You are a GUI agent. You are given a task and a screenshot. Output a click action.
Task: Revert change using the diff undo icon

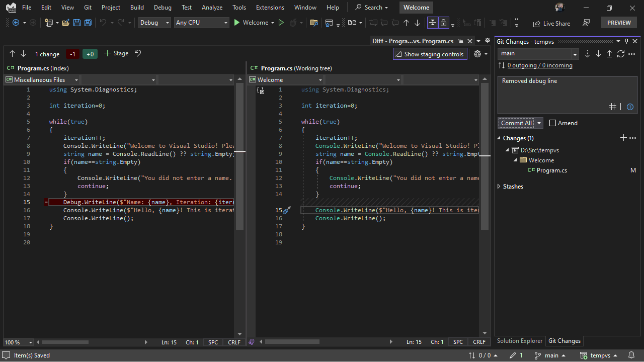[x=138, y=53]
